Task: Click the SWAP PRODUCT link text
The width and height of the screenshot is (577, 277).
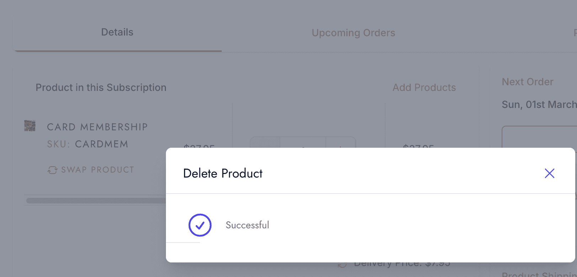Action: coord(98,170)
